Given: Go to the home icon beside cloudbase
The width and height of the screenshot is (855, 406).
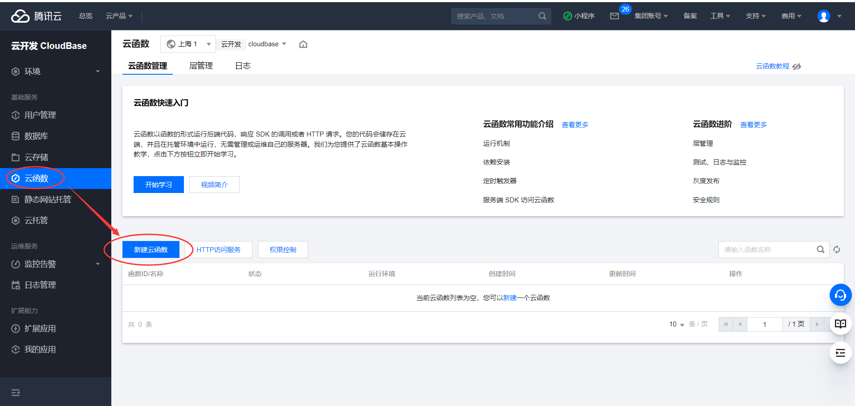Looking at the screenshot, I should point(303,44).
